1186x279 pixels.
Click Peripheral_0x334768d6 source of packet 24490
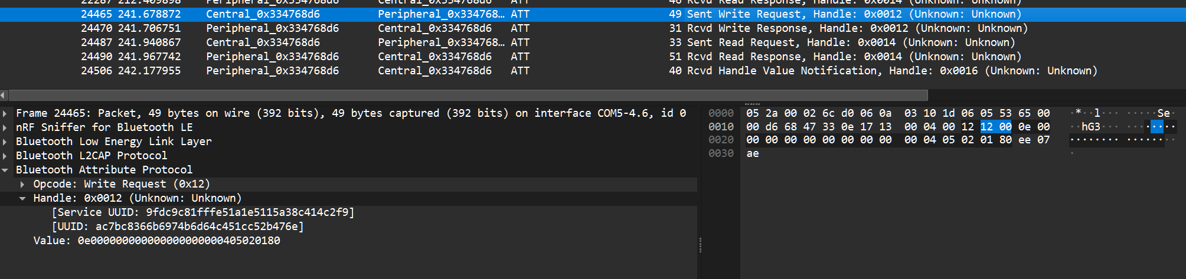click(272, 57)
